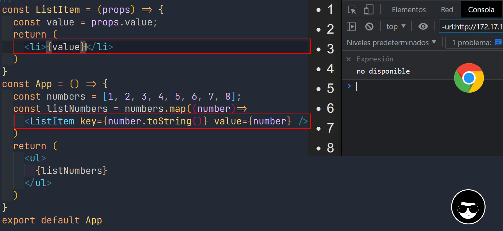Click the 'export default App' line

52,220
